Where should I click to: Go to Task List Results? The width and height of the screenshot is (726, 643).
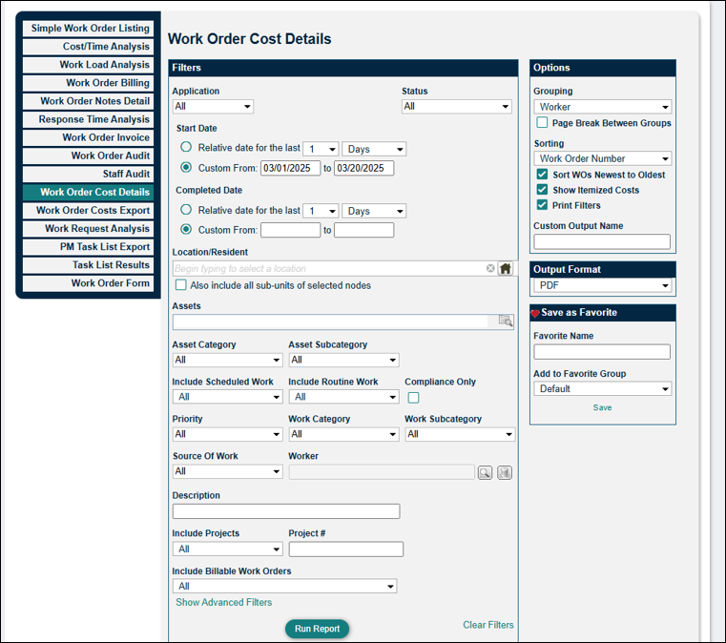click(88, 265)
